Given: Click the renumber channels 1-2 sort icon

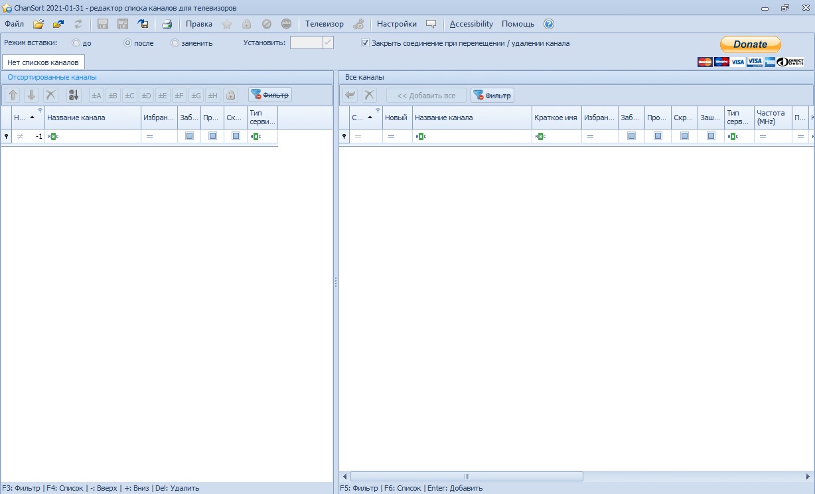Looking at the screenshot, I should 73,96.
